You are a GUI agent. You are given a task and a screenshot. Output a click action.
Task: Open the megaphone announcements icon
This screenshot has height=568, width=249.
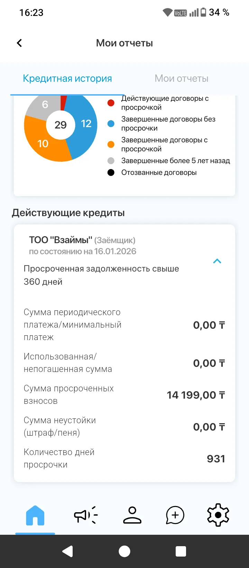pos(86,515)
